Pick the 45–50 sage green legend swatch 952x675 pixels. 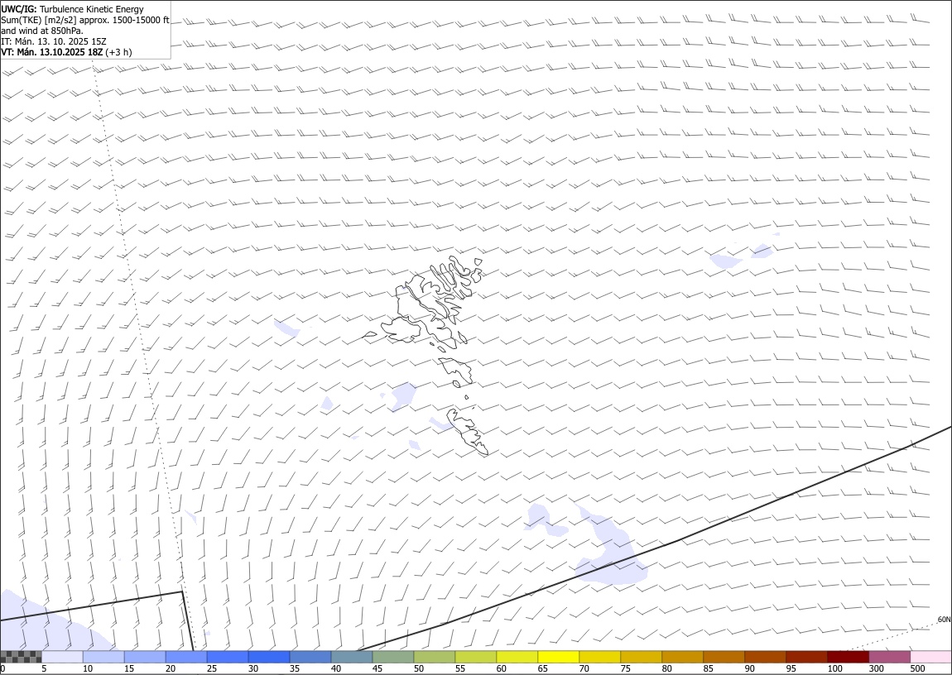pyautogui.click(x=393, y=657)
